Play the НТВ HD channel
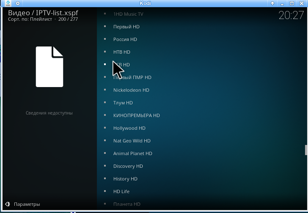The height and width of the screenshot is (213, 308). pos(121,52)
